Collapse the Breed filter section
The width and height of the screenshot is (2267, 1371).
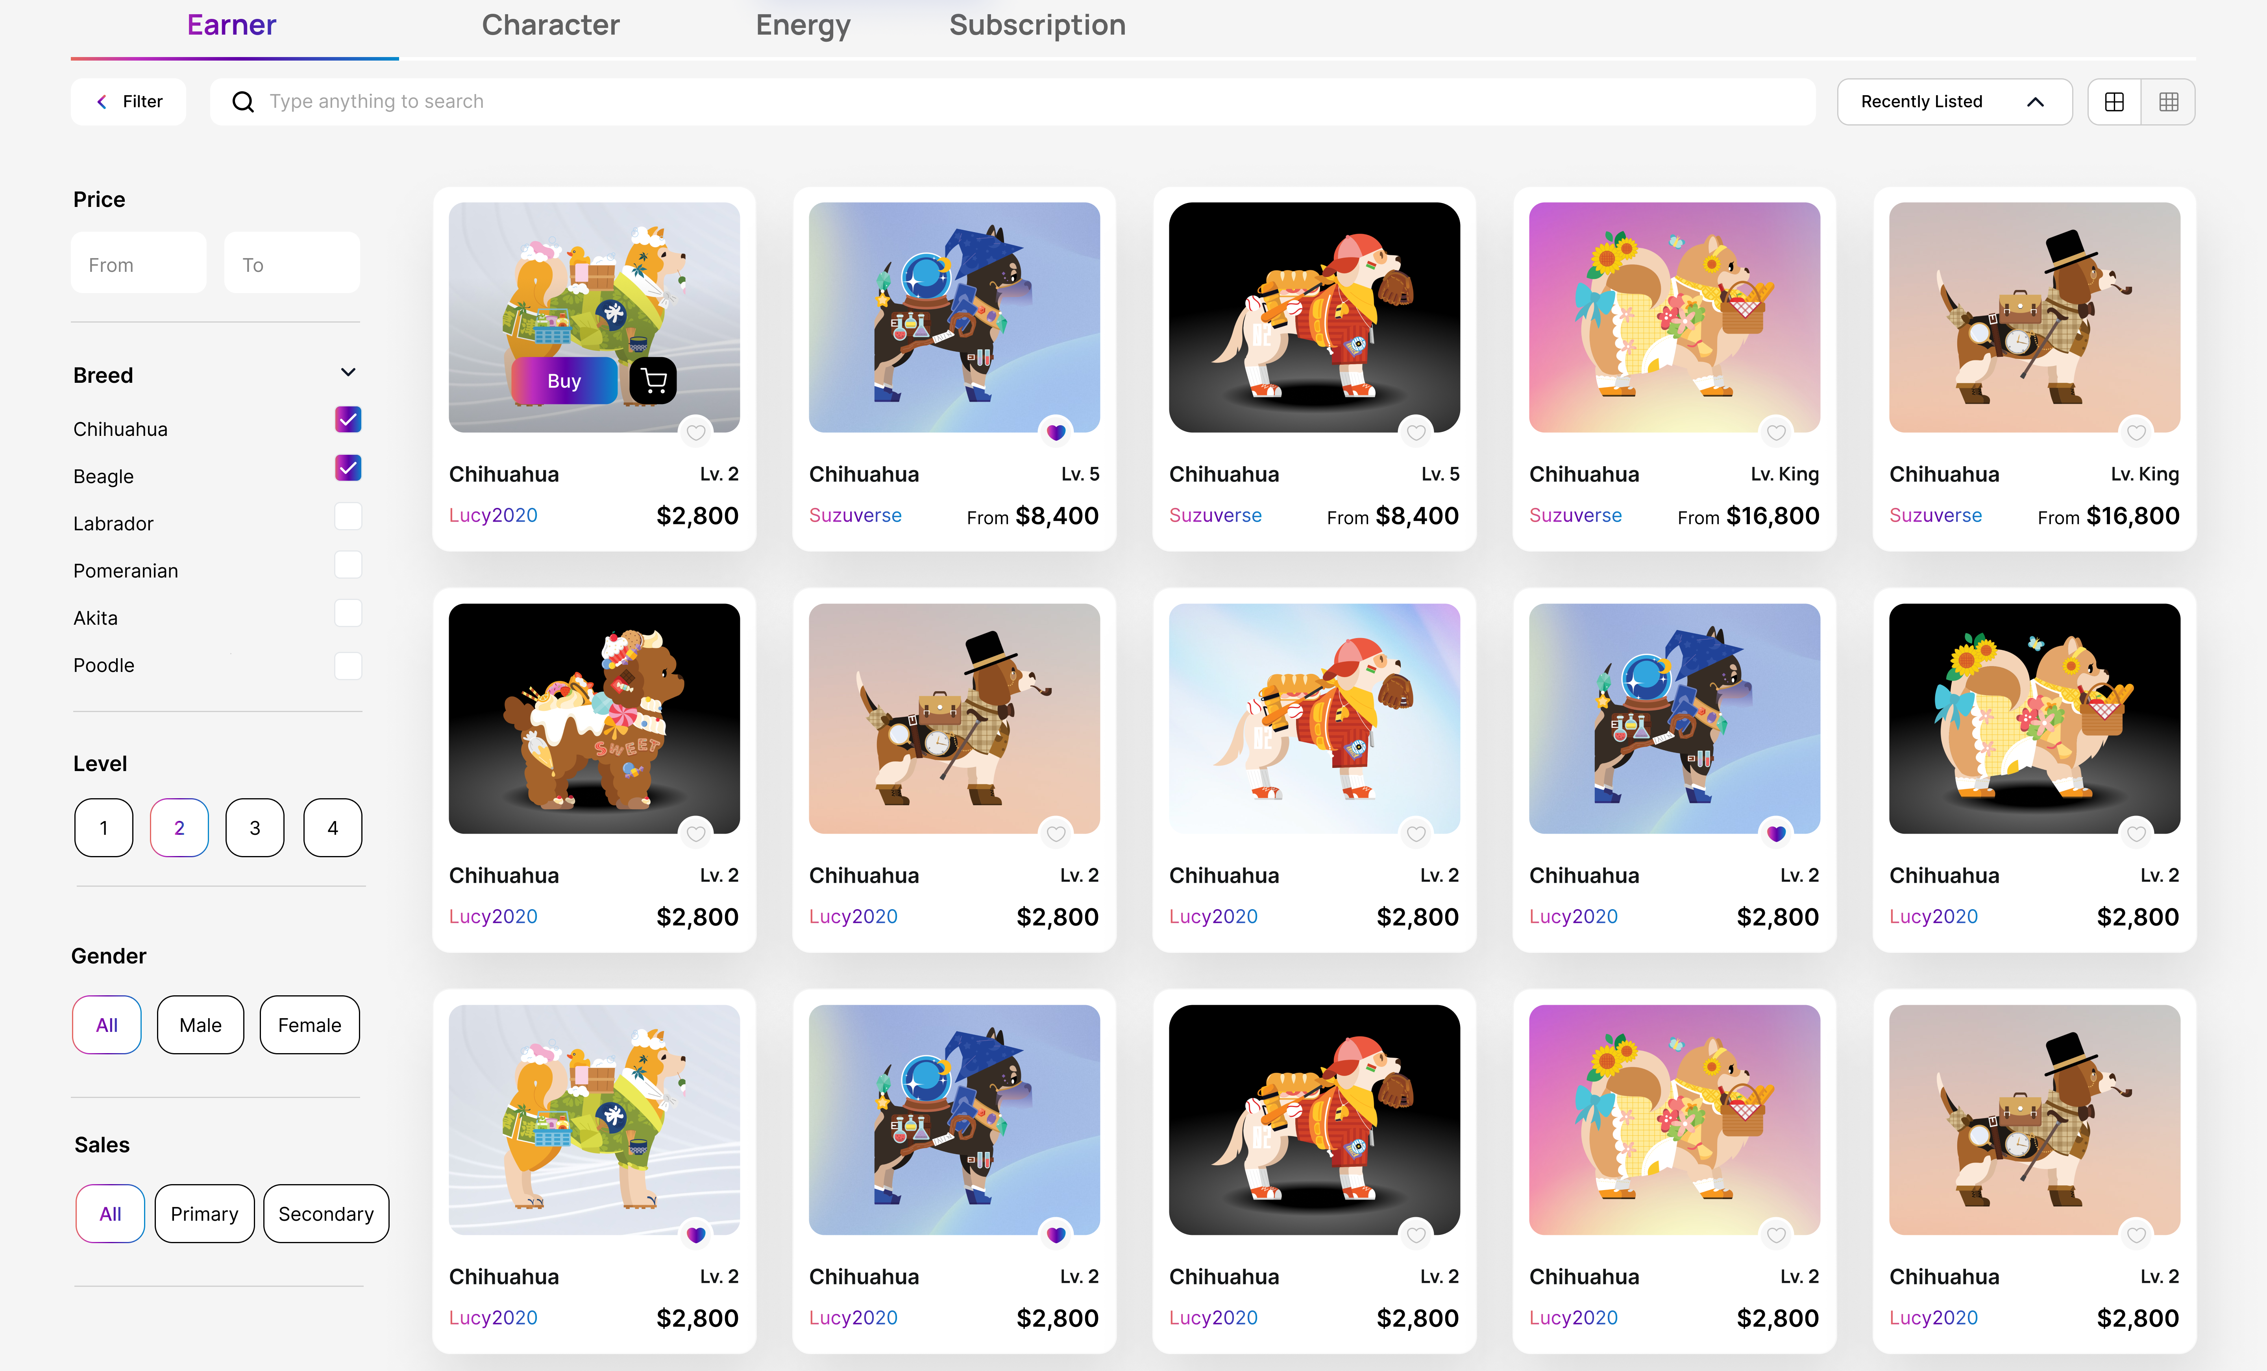pyautogui.click(x=348, y=373)
